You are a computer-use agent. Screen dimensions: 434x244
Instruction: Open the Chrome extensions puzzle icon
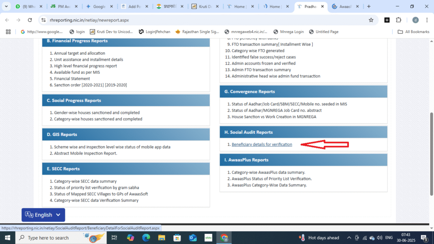pyautogui.click(x=399, y=20)
